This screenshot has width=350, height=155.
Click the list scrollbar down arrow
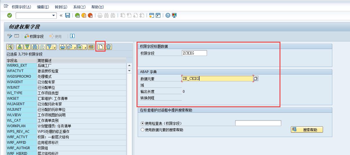tap(129, 71)
